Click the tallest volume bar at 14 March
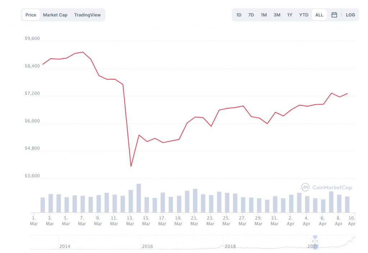368x253 pixels. coord(139,198)
